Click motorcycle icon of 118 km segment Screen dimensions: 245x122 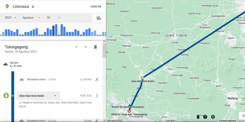click(21, 80)
